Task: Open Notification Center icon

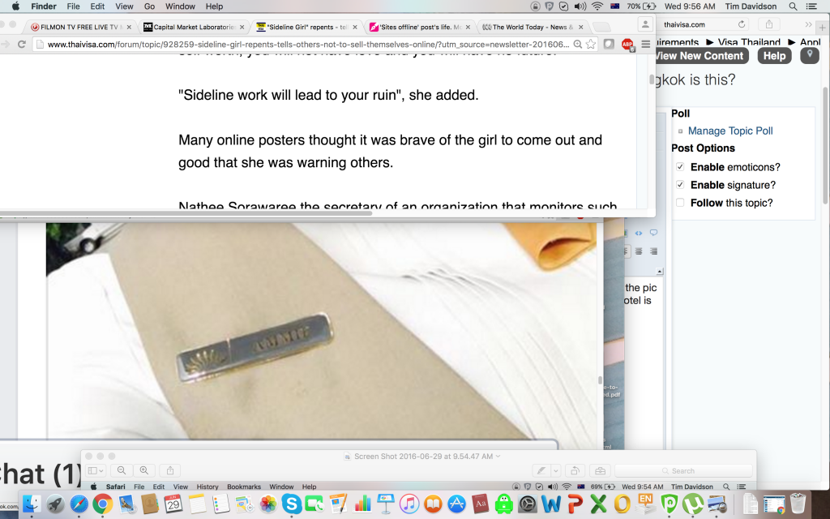Action: click(811, 6)
